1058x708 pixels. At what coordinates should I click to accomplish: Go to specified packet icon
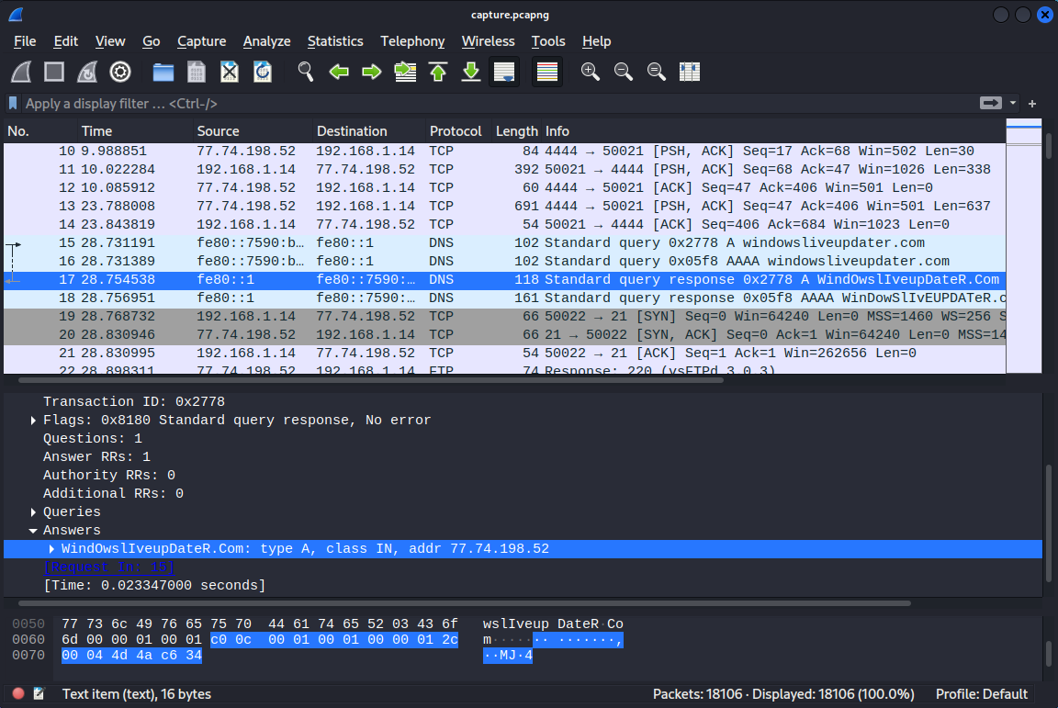pyautogui.click(x=405, y=72)
